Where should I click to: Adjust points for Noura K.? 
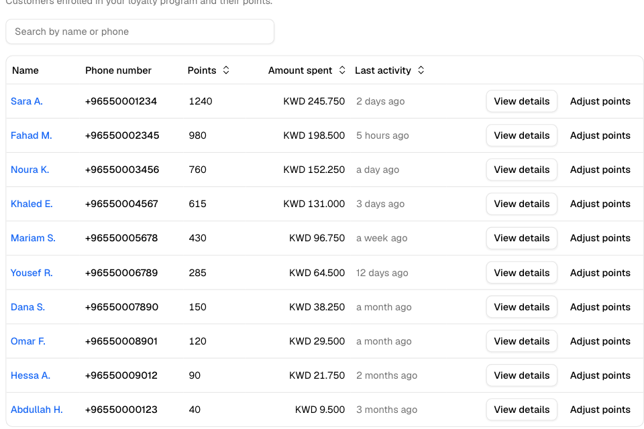pyautogui.click(x=600, y=170)
